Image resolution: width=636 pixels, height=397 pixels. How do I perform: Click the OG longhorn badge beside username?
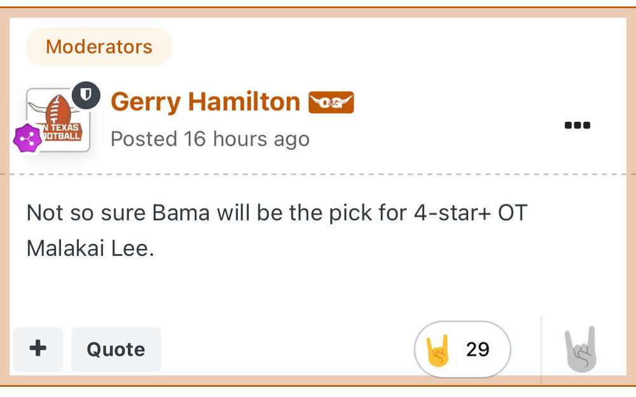(x=331, y=102)
